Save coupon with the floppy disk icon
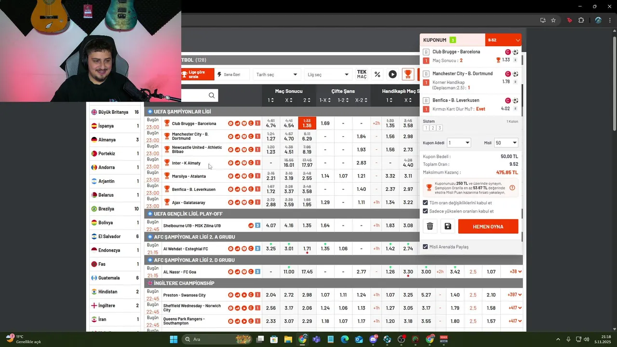617x347 pixels. pyautogui.click(x=448, y=227)
